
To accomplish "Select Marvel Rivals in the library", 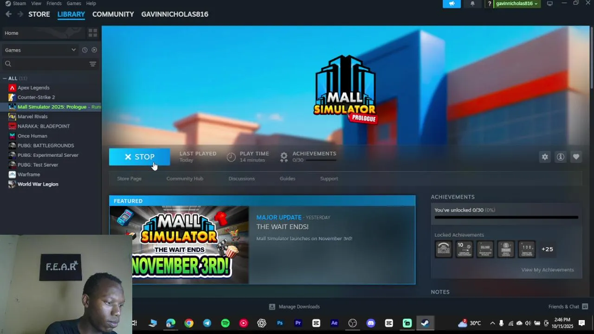I will pos(32,116).
